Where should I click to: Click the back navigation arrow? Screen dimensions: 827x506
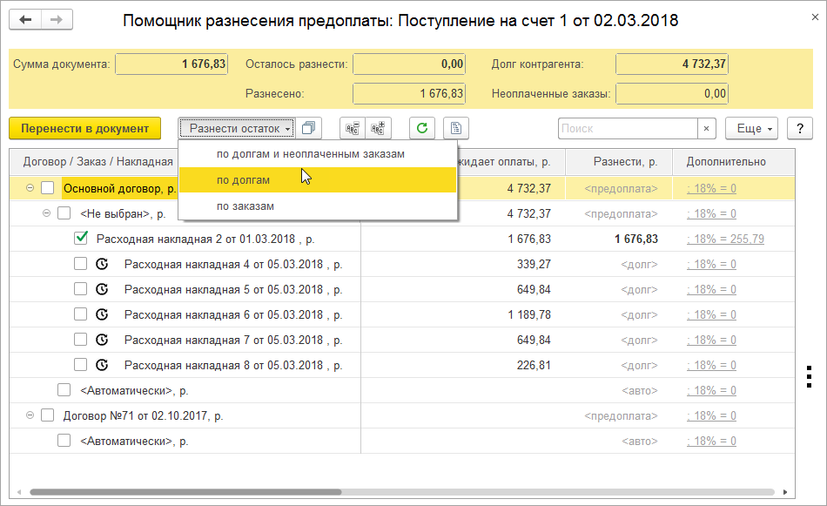point(27,20)
